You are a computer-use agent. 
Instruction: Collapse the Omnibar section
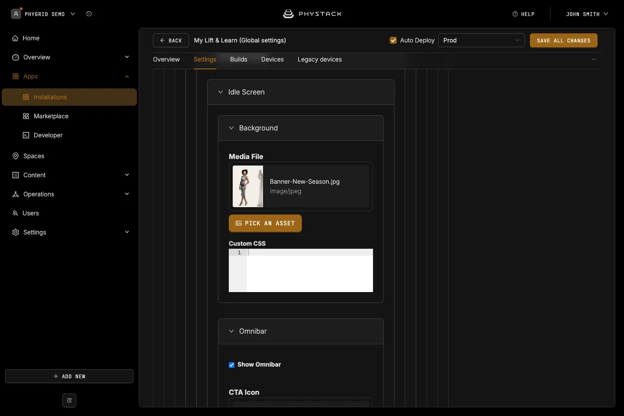tap(231, 331)
